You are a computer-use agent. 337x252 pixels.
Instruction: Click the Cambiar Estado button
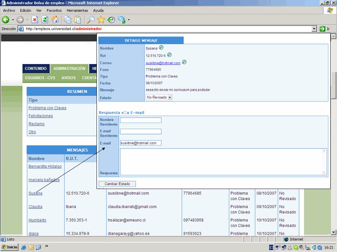coord(117,184)
